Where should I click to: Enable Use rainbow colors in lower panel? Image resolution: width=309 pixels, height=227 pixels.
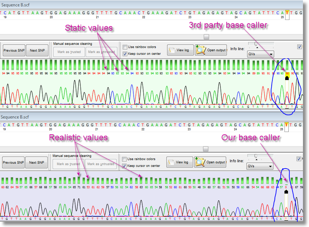pyautogui.click(x=124, y=159)
